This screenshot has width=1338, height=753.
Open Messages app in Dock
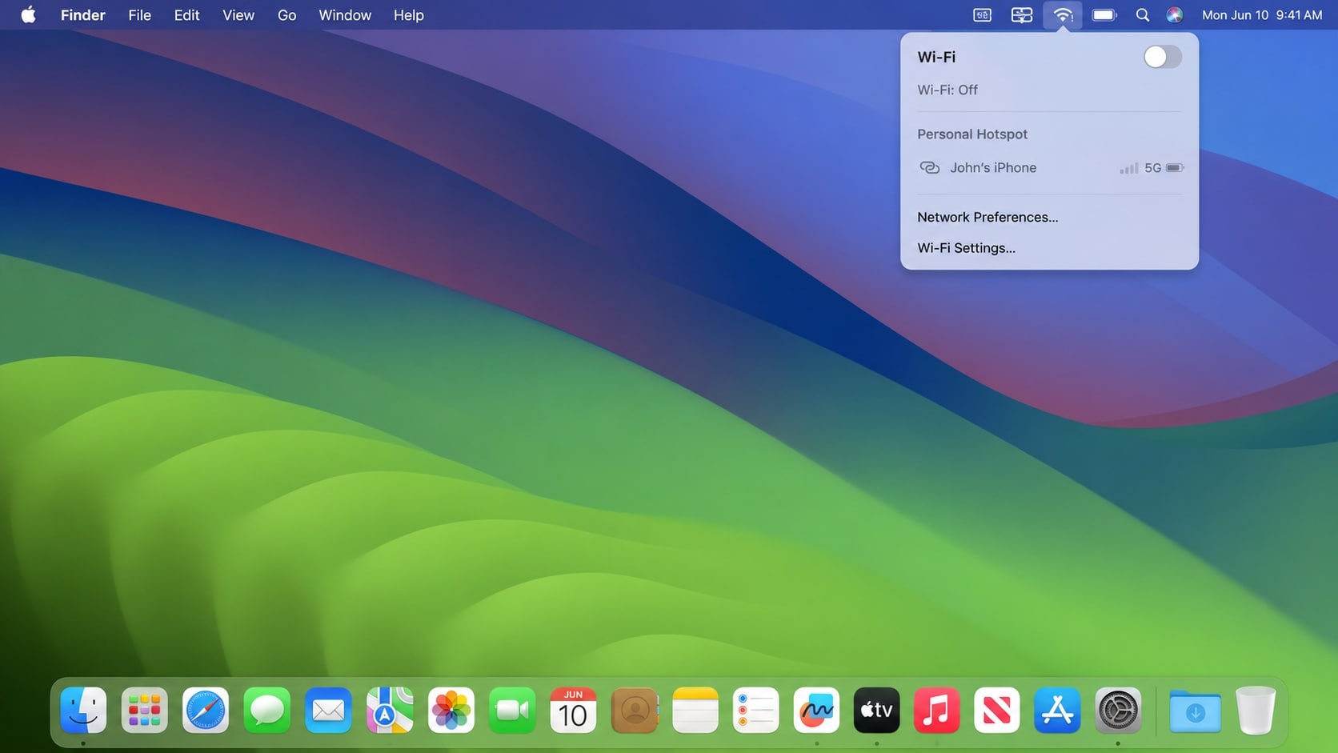pos(266,710)
